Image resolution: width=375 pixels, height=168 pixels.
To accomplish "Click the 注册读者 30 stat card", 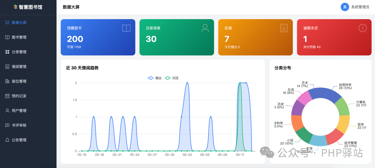I will pos(177,37).
